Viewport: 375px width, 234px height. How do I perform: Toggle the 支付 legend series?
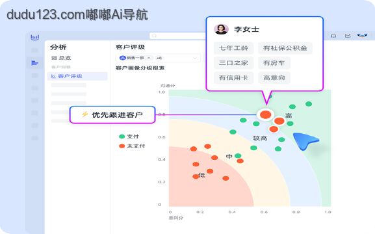[129, 136]
